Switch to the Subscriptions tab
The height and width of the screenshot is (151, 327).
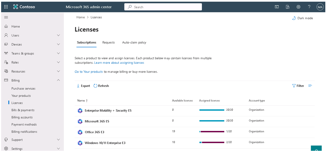click(x=86, y=43)
